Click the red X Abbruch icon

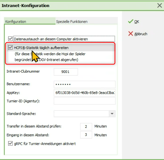click(x=131, y=34)
